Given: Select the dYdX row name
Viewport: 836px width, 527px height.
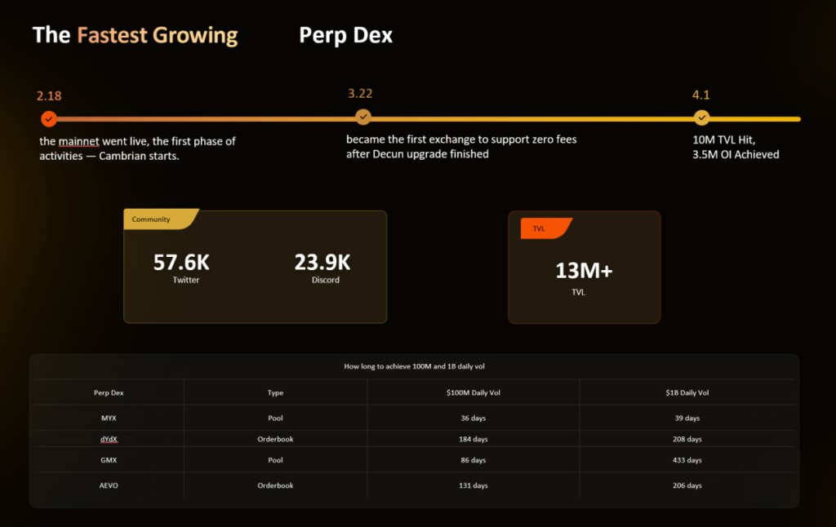Looking at the screenshot, I should [109, 439].
